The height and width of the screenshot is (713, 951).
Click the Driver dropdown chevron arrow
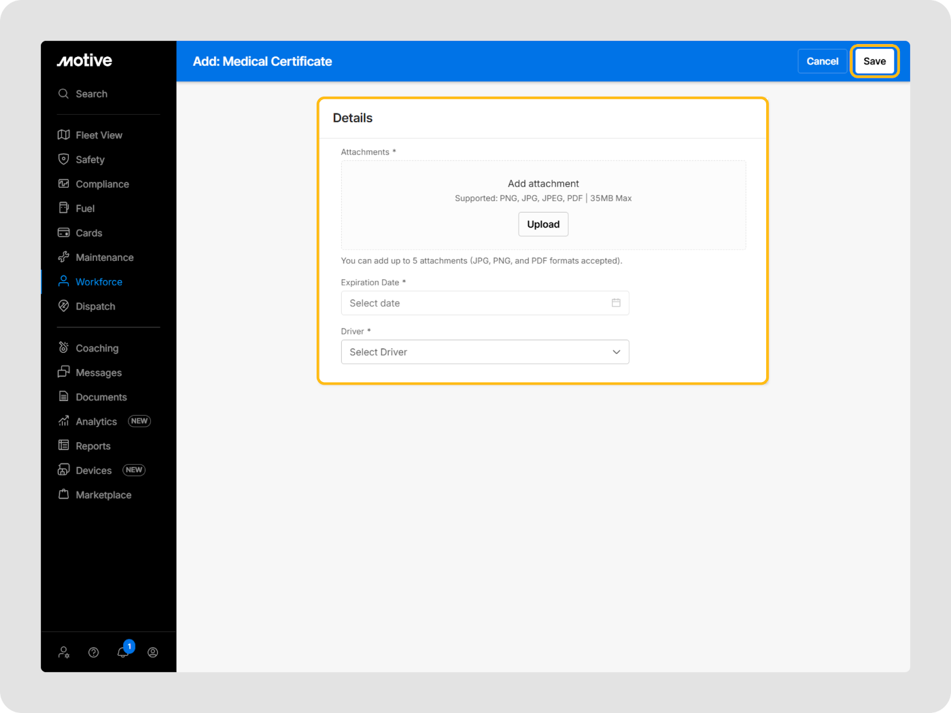[x=616, y=352]
